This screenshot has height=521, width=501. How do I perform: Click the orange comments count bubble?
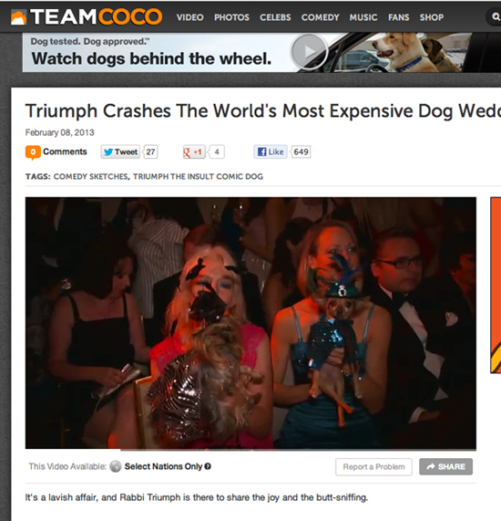(33, 152)
